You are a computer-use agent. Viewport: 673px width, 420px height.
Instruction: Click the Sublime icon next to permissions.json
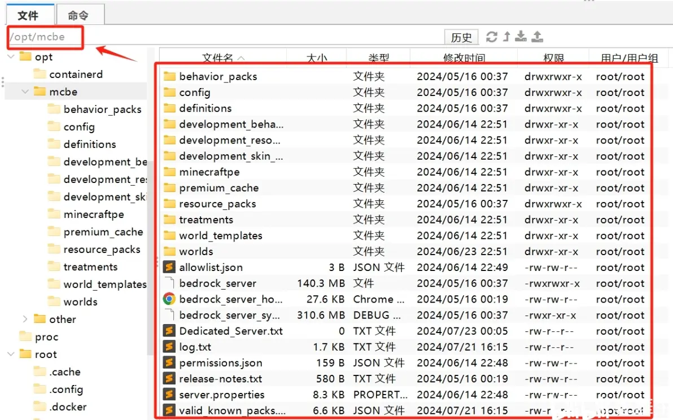tap(169, 362)
